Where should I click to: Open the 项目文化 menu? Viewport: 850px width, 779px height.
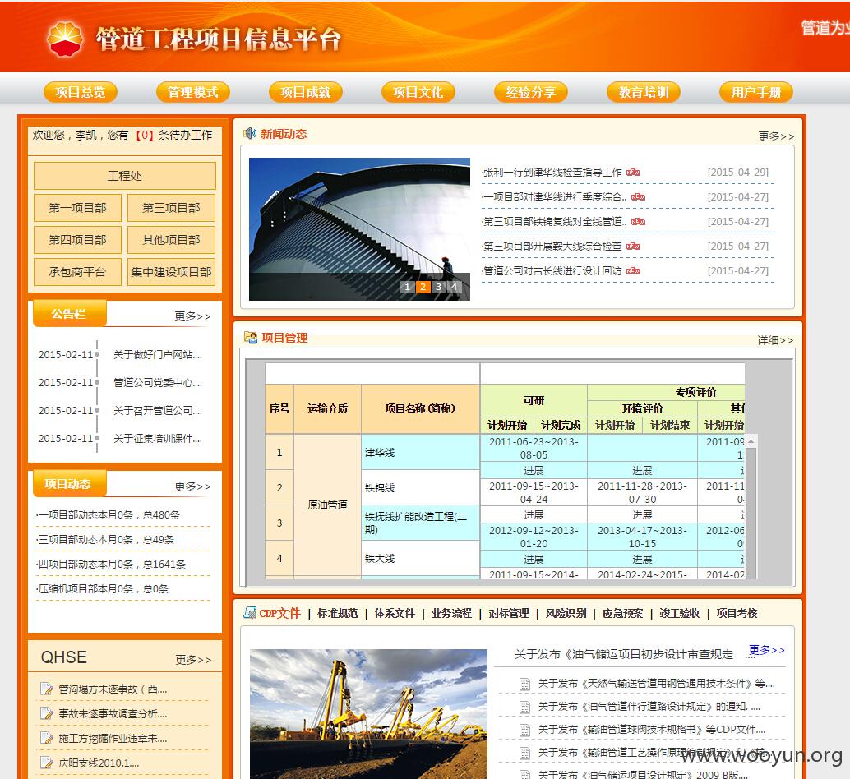pyautogui.click(x=418, y=92)
